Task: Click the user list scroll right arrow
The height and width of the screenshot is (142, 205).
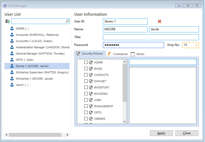Action: [x=67, y=135]
